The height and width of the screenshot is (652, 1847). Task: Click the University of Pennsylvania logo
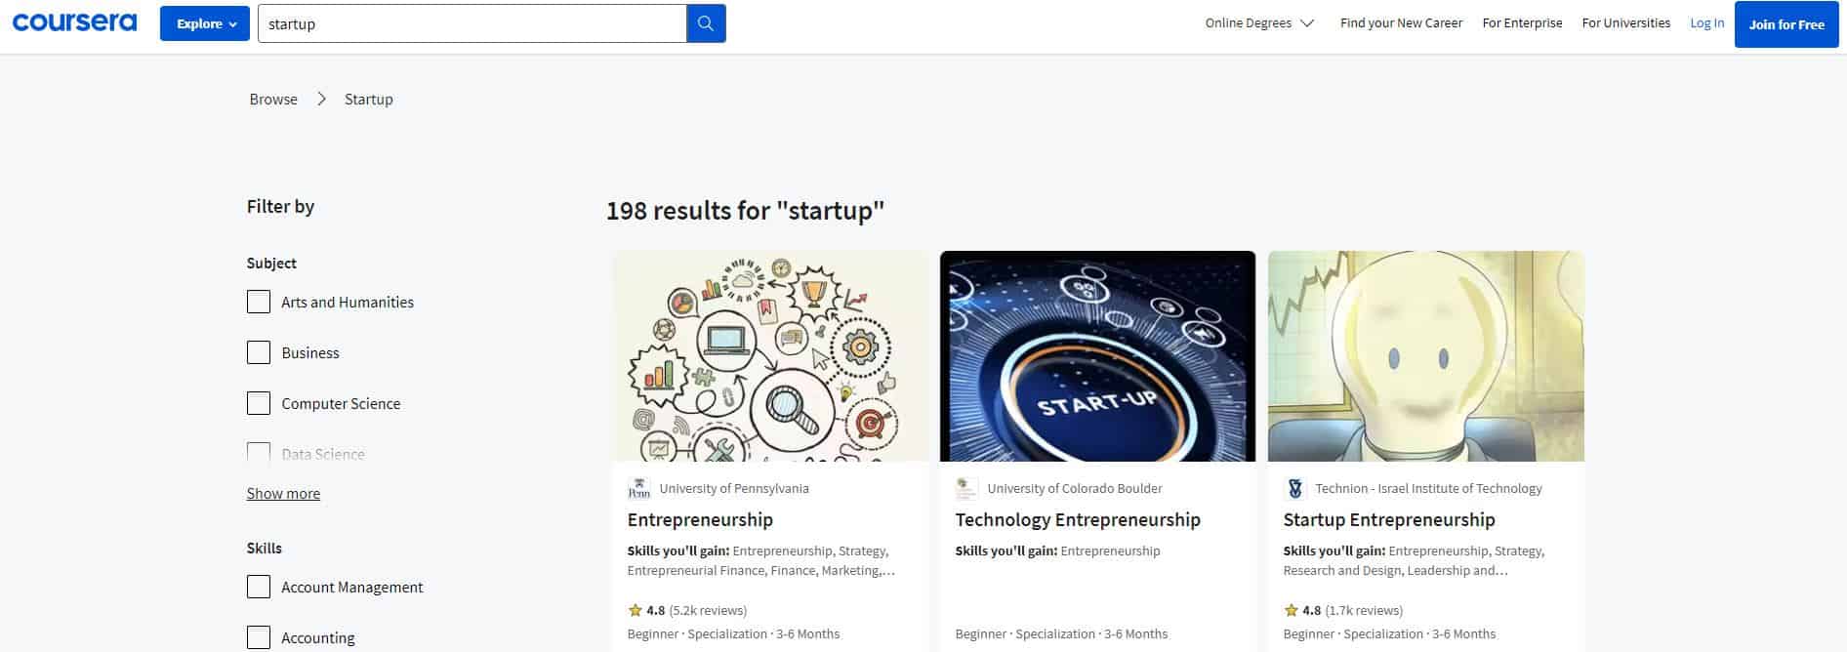point(639,488)
